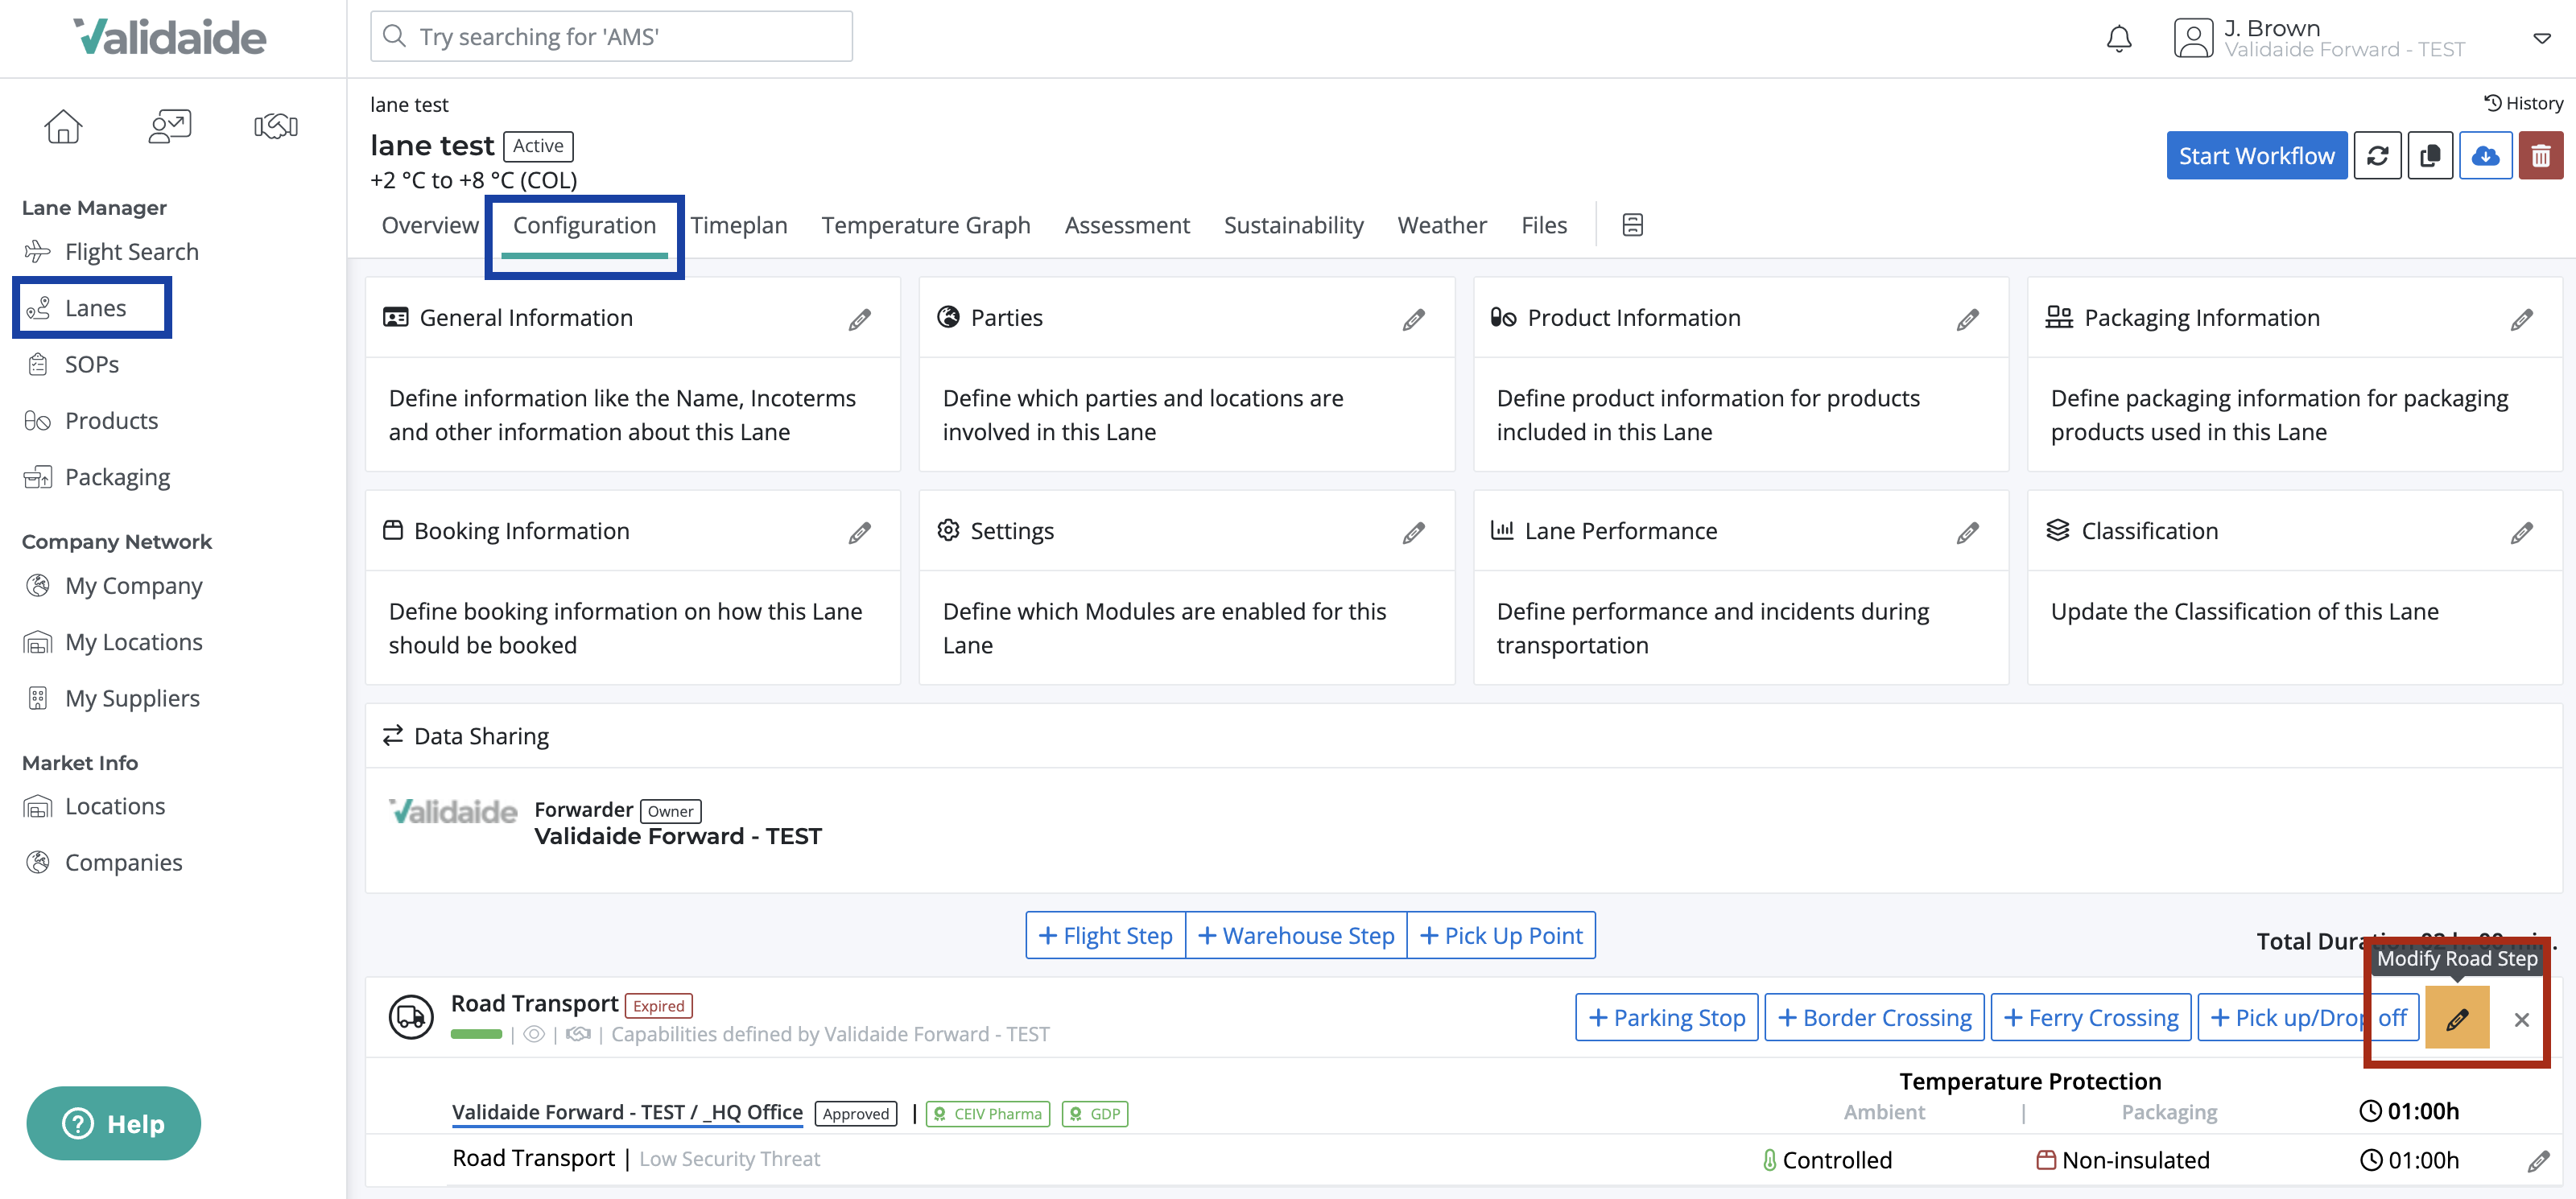Add a Ferry Crossing
The width and height of the screenshot is (2576, 1199).
2091,1018
